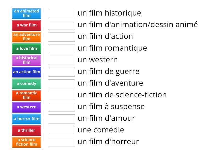Image resolution: width=209 pixels, height=156 pixels.
Task: Select the 'a horror film' tile
Action: tap(26, 119)
